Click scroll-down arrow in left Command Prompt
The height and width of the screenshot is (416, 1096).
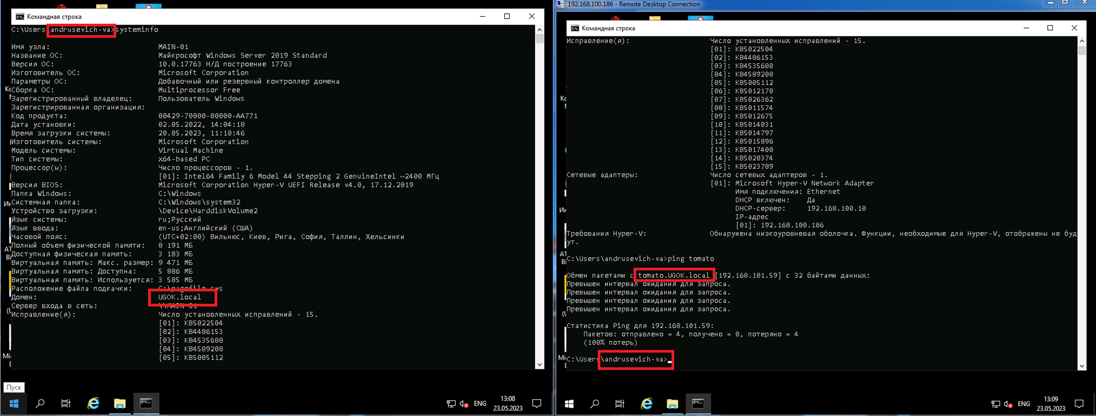pyautogui.click(x=540, y=364)
